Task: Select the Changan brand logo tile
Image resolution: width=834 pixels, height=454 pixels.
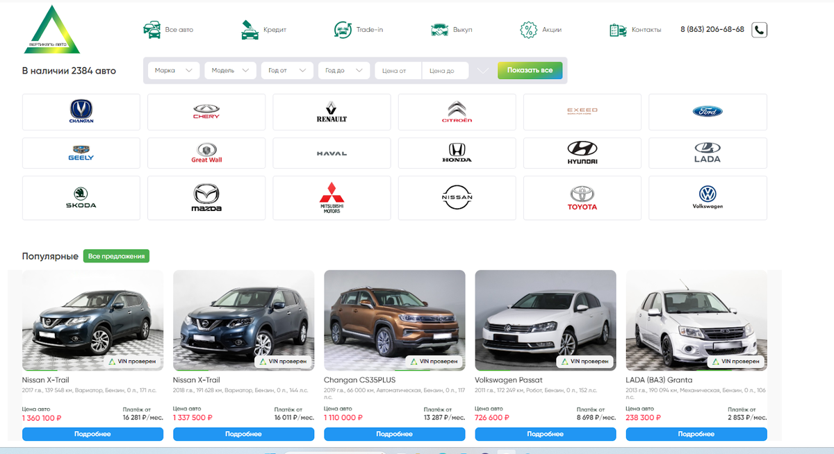Action: [81, 112]
